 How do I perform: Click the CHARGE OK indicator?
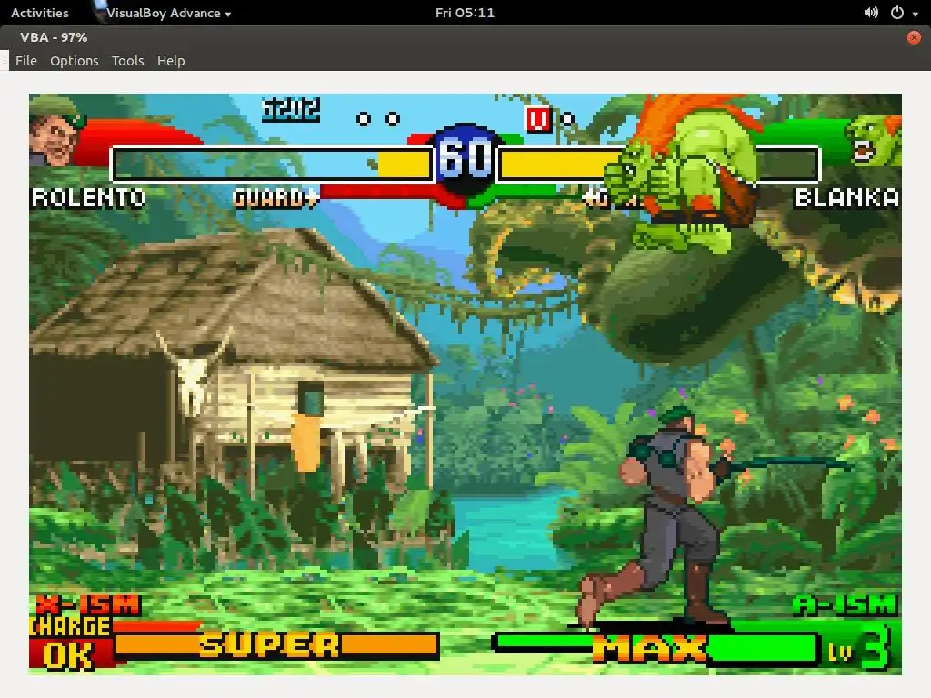coord(70,643)
